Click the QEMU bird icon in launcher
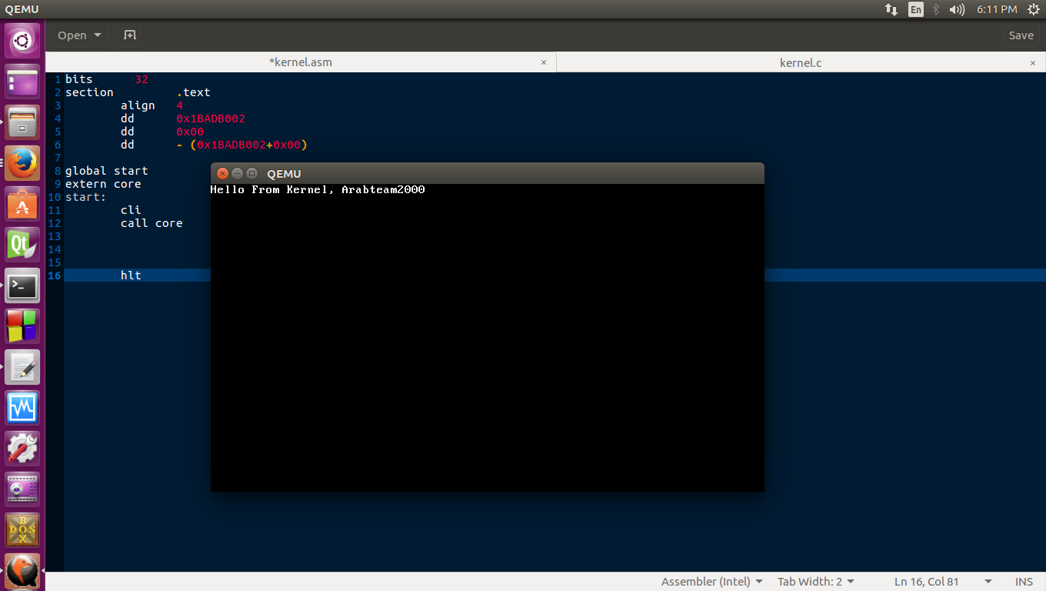This screenshot has width=1046, height=591. 22,571
